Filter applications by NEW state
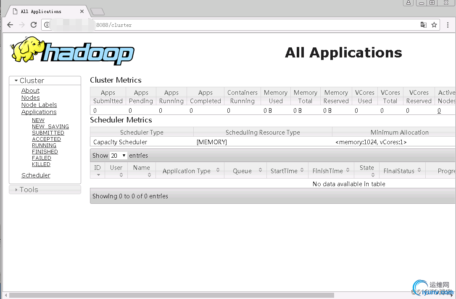456x299 pixels. (38, 120)
